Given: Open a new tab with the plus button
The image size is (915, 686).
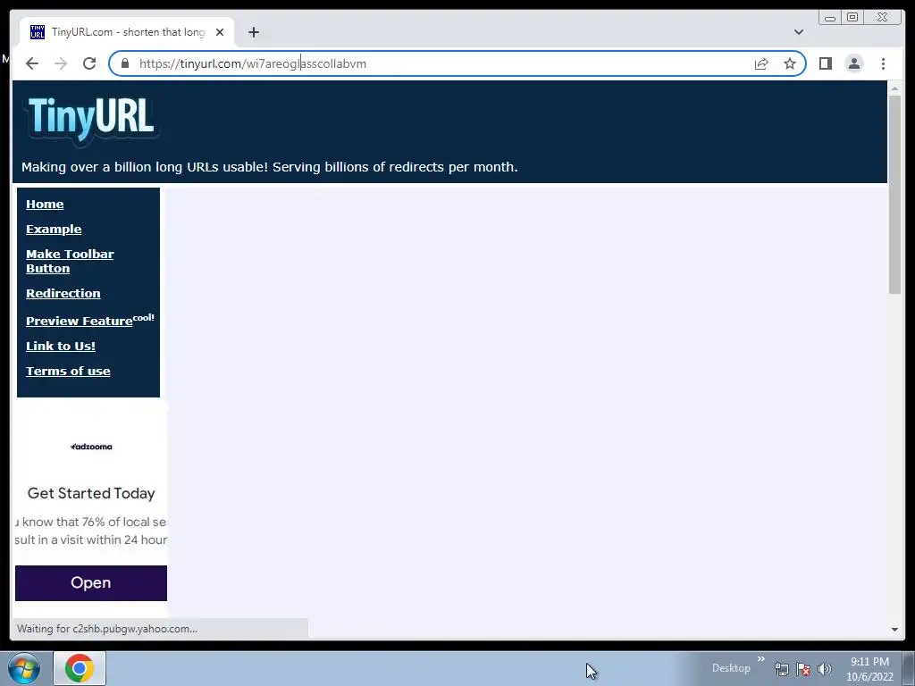Looking at the screenshot, I should [253, 32].
